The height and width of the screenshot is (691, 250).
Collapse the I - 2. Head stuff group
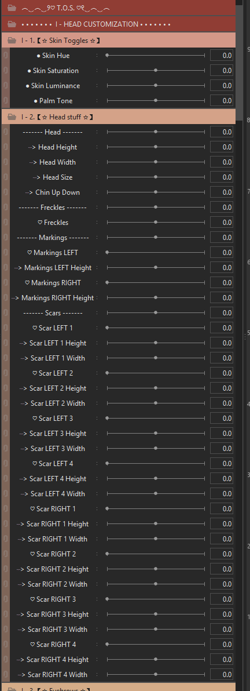12,117
